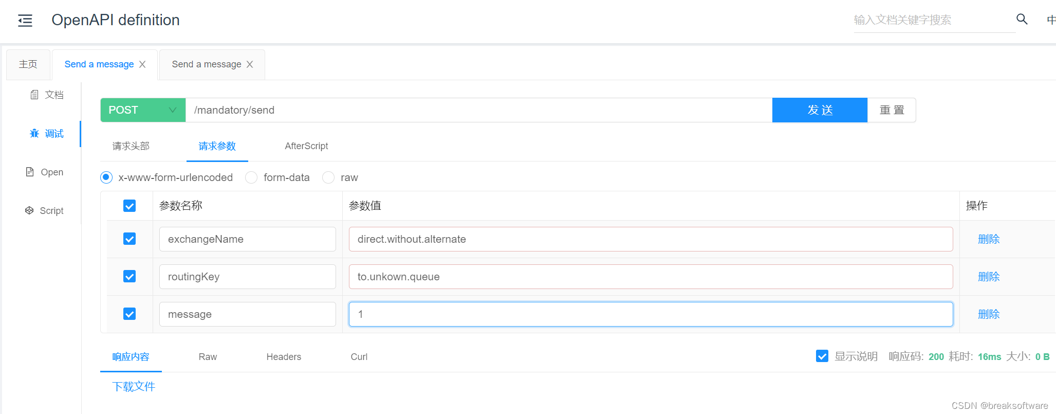1056x414 pixels.
Task: Open the Curl tab
Action: point(359,357)
